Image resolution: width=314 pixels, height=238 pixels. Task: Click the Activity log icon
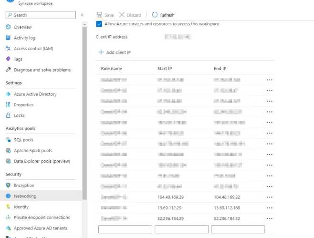pyautogui.click(x=8, y=38)
